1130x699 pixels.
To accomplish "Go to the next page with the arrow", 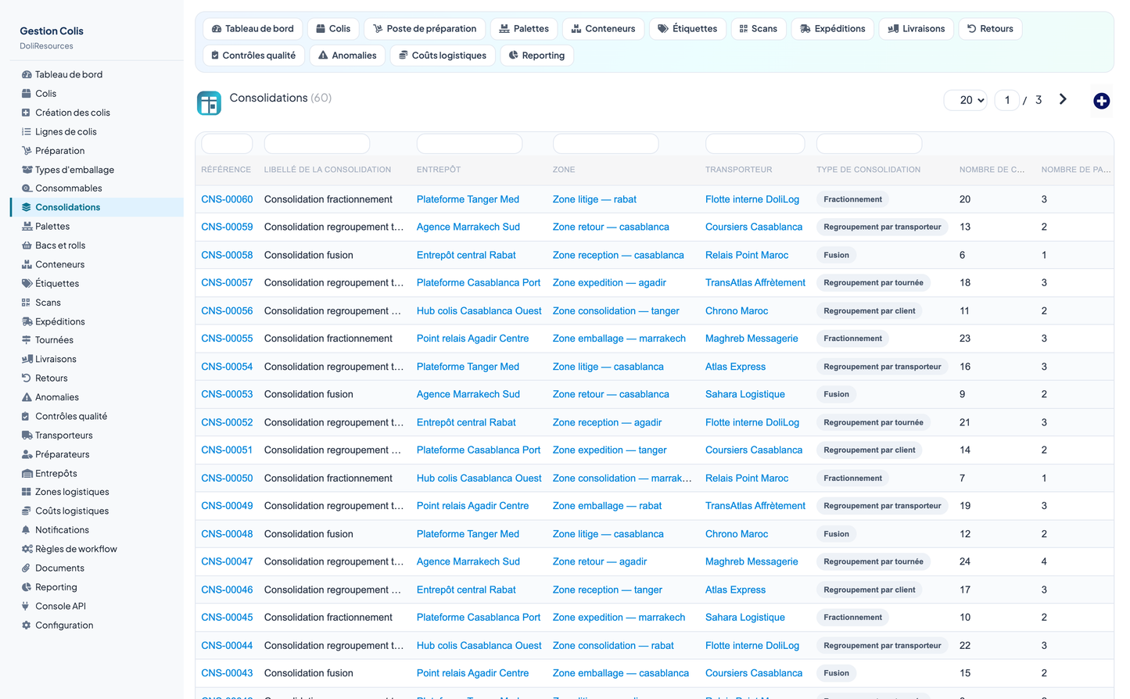I will tap(1063, 99).
